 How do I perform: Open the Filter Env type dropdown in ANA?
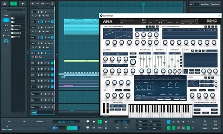click(x=145, y=53)
